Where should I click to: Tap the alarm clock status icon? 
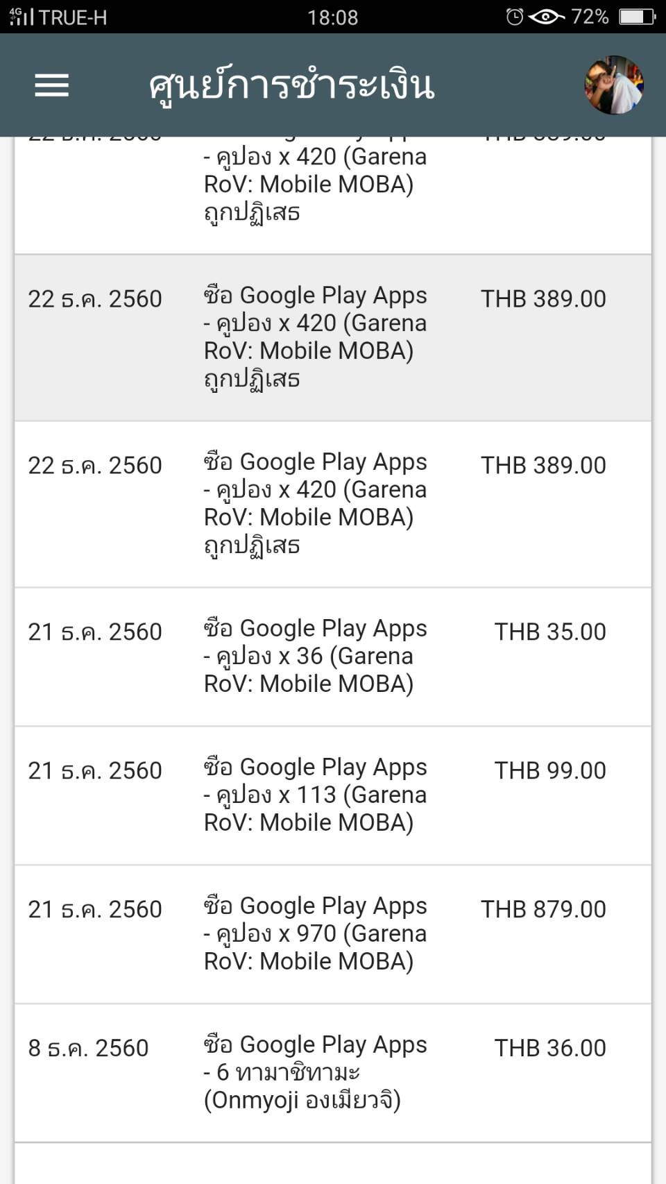pyautogui.click(x=514, y=17)
